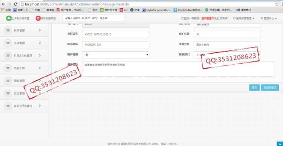Expand the 权限管理 chevron arrow
This screenshot has height=146, width=283.
[40, 30]
